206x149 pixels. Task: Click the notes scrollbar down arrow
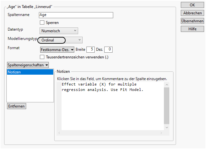[166, 127]
